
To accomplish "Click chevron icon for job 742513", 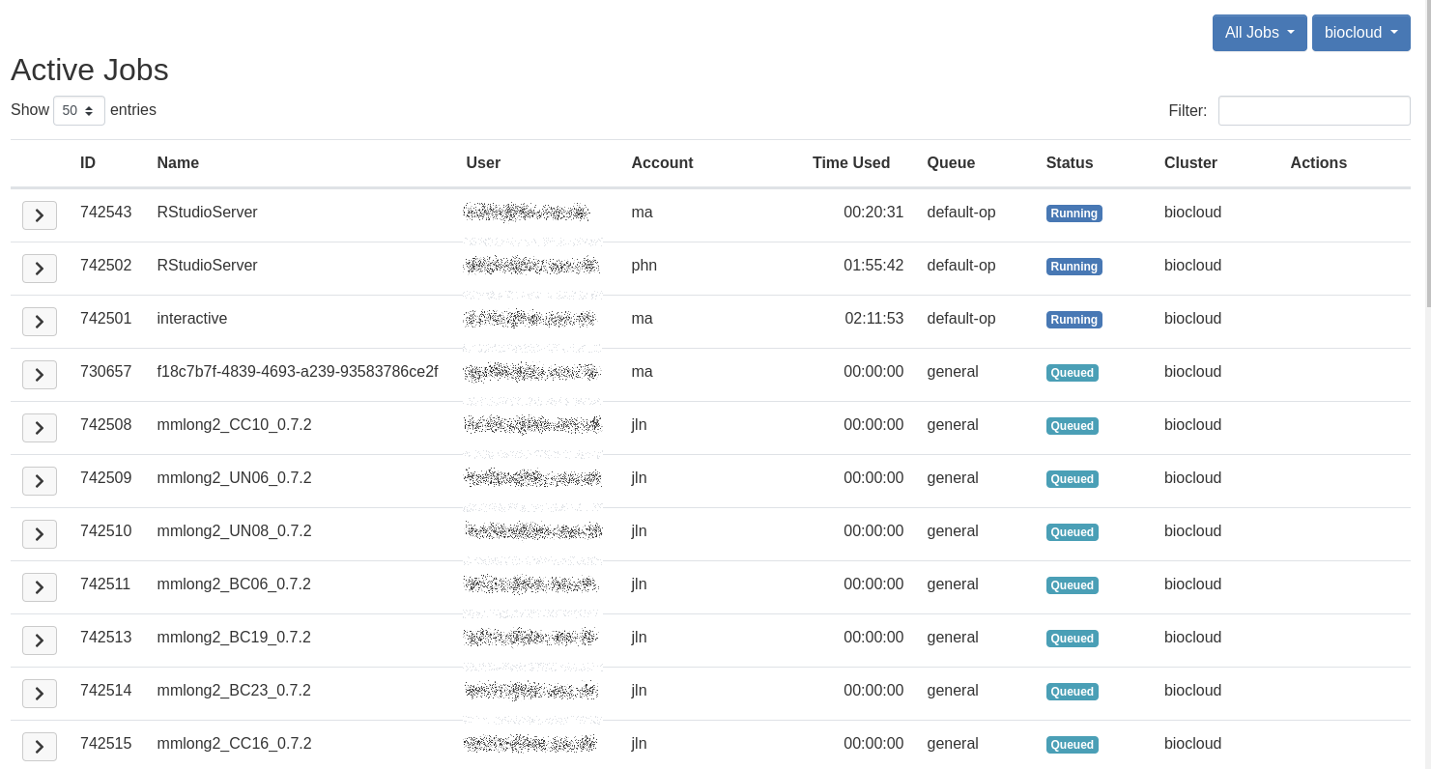I will click(x=40, y=641).
